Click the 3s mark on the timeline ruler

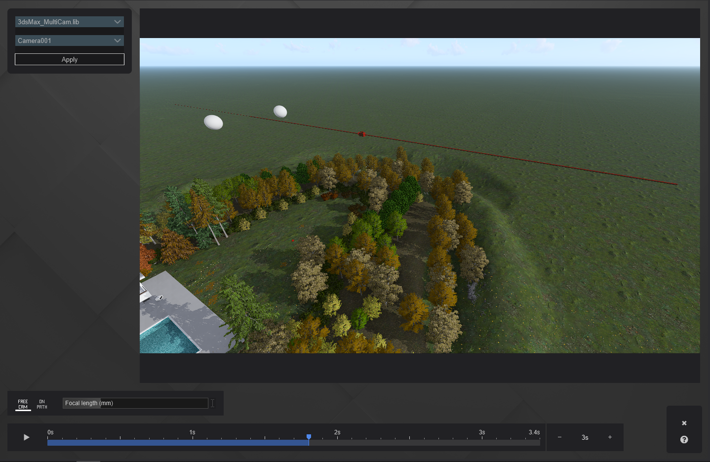tap(482, 432)
